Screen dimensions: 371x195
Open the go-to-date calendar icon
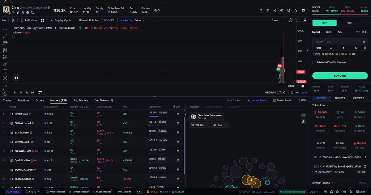(x=40, y=92)
